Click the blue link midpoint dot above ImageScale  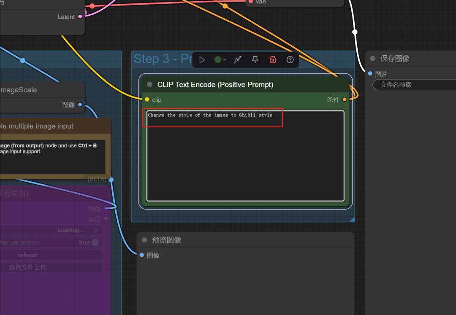click(x=23, y=60)
